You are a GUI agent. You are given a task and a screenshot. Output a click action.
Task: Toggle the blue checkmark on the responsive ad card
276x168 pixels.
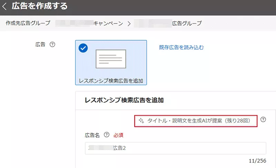click(83, 48)
